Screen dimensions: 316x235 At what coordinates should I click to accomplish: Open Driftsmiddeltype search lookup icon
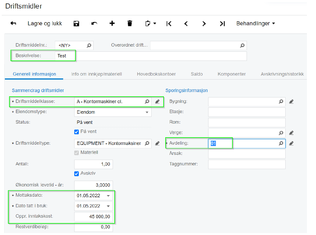pyautogui.click(x=147, y=143)
